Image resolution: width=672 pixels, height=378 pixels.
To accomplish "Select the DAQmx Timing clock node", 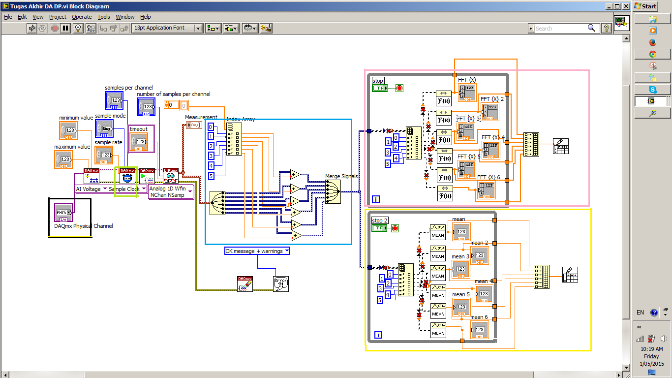I will coord(127,176).
